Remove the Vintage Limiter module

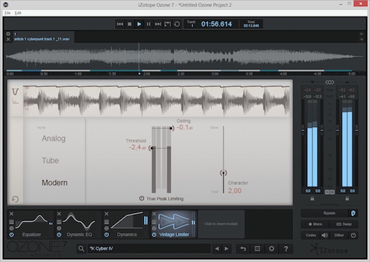point(154,214)
